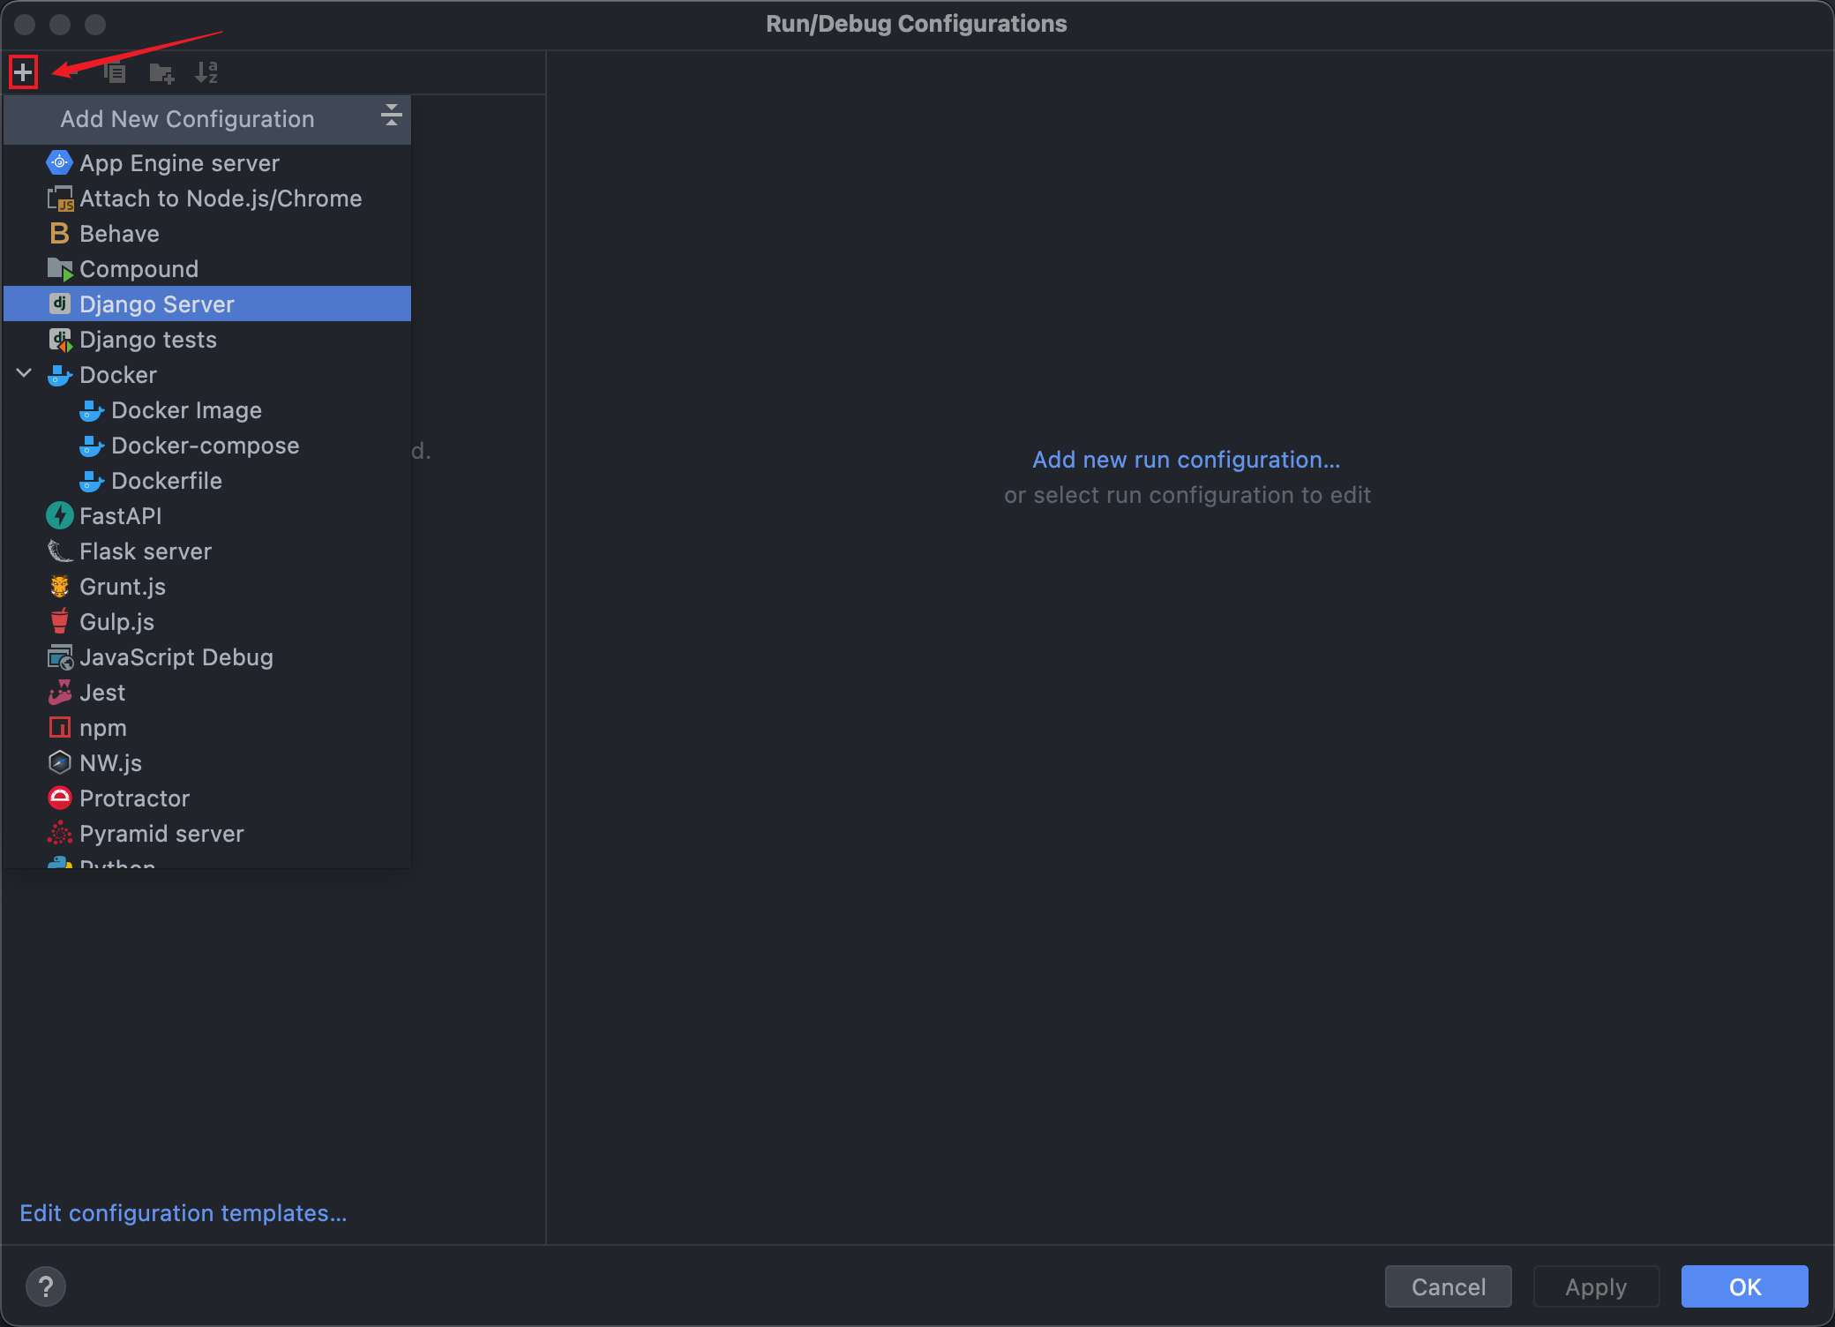Click the "Add New Configuration" popup title
Viewport: 1835px width, 1327px height.
187,119
